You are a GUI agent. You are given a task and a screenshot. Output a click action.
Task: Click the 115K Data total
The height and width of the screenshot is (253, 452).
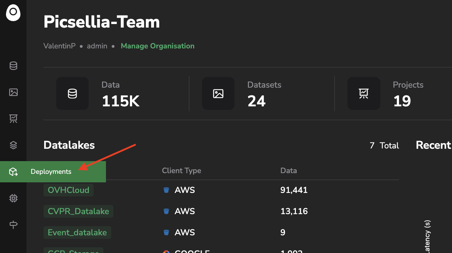(x=121, y=101)
